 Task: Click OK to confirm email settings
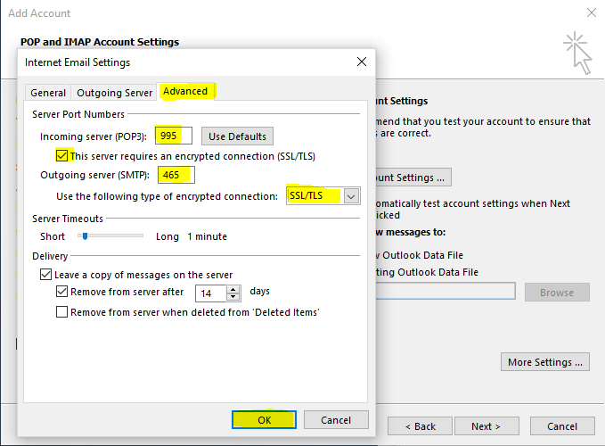point(264,420)
